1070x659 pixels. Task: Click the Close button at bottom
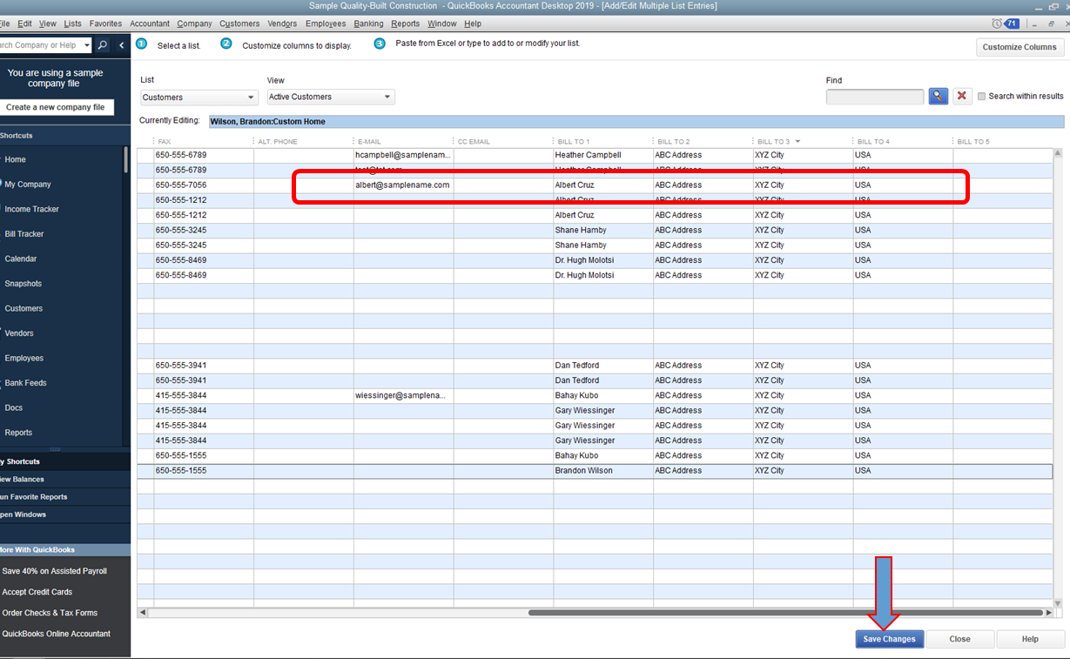[959, 639]
